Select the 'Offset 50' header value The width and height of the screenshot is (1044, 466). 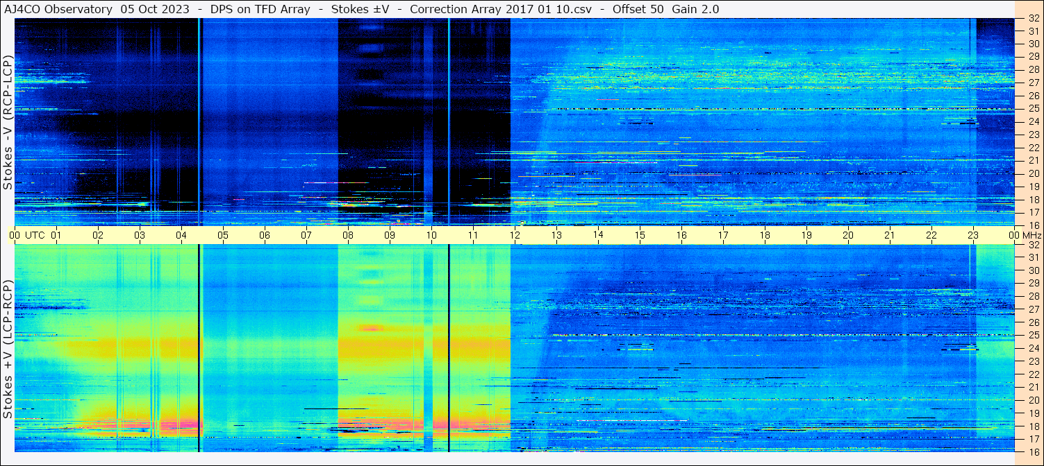point(637,9)
